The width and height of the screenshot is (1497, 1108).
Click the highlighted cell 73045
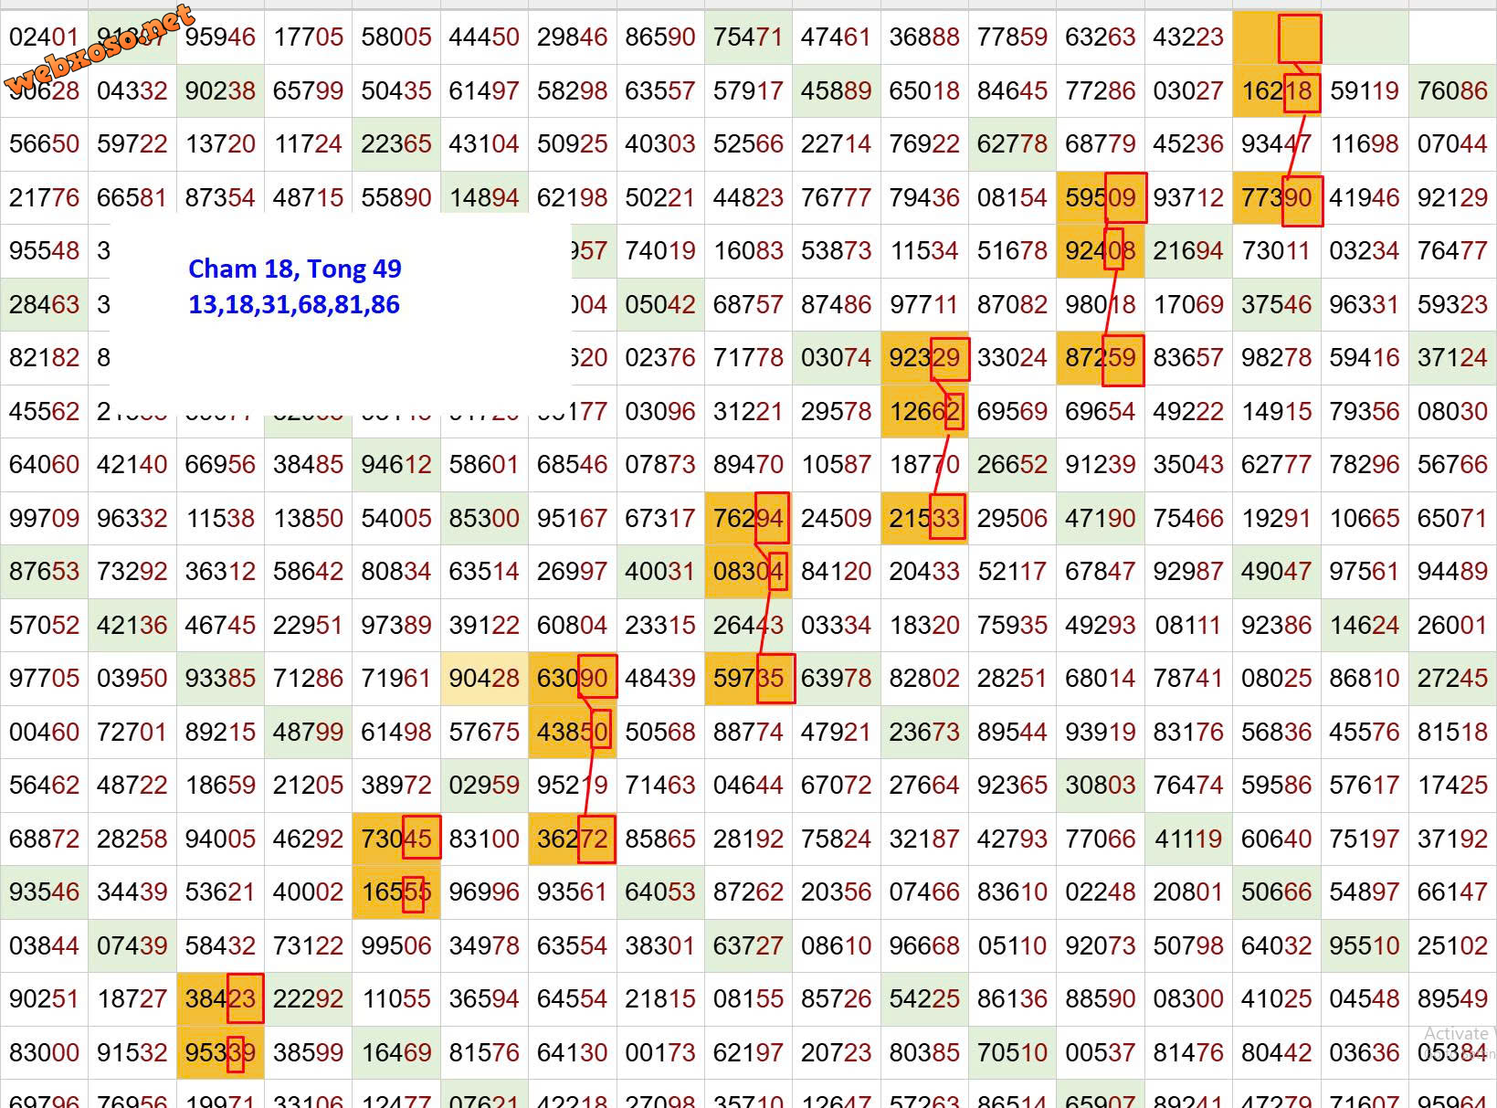tap(395, 839)
